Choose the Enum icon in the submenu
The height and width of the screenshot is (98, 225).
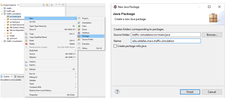click(79, 29)
